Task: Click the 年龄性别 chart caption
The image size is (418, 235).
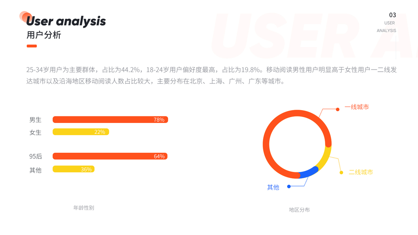Action: [x=84, y=208]
